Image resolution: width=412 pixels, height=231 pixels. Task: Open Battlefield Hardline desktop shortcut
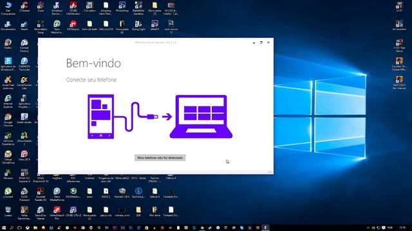(138, 8)
